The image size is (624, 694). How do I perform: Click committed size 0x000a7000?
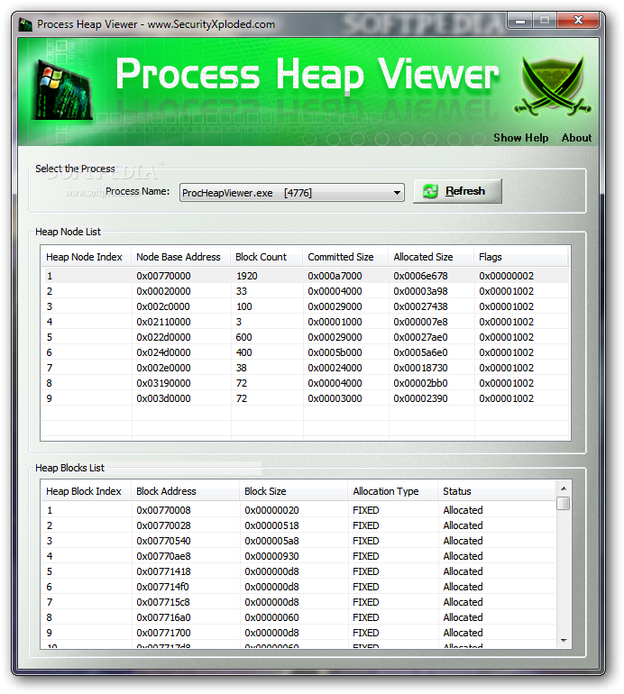(335, 276)
